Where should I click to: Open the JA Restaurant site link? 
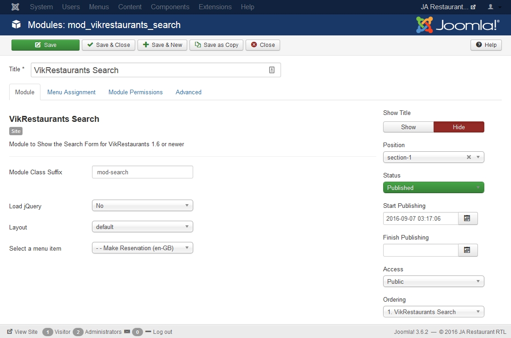[x=448, y=7]
